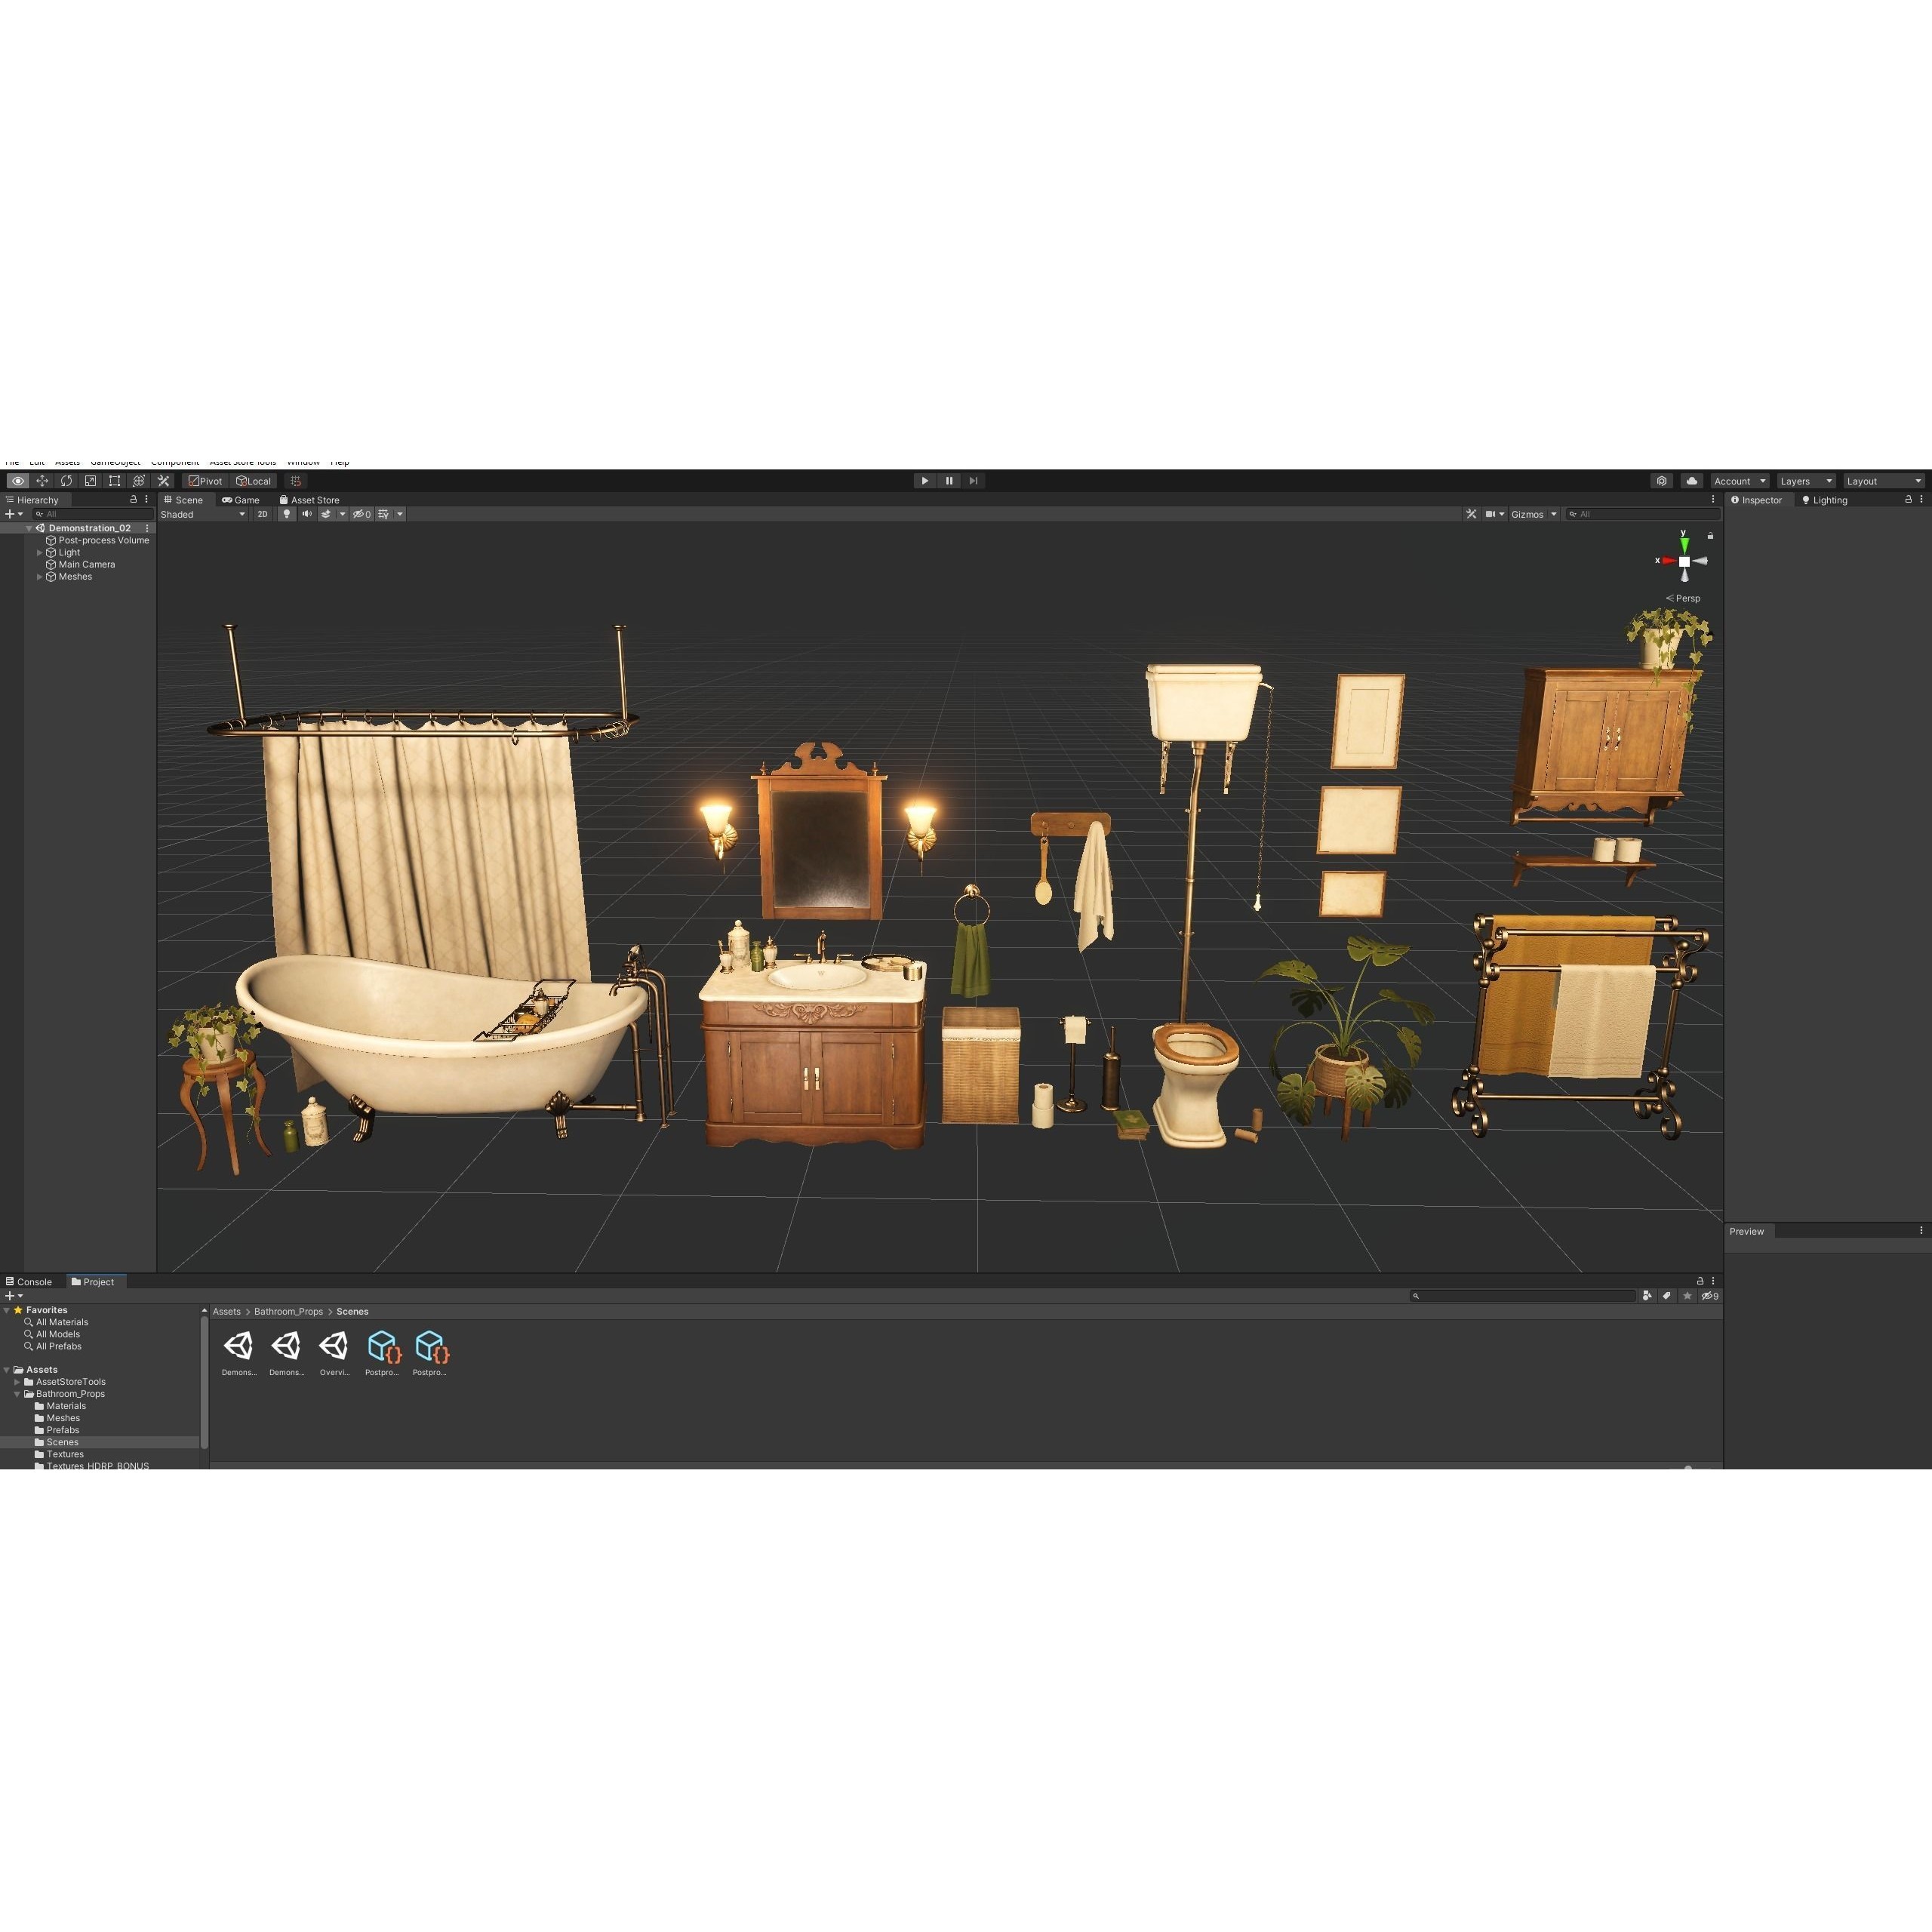Select the Rect Transform tool
This screenshot has height=1932, width=1932.
(x=114, y=481)
